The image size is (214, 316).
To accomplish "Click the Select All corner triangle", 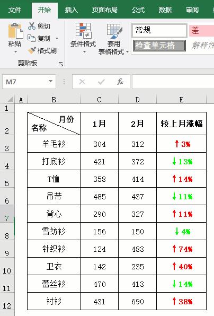I will [10, 99].
